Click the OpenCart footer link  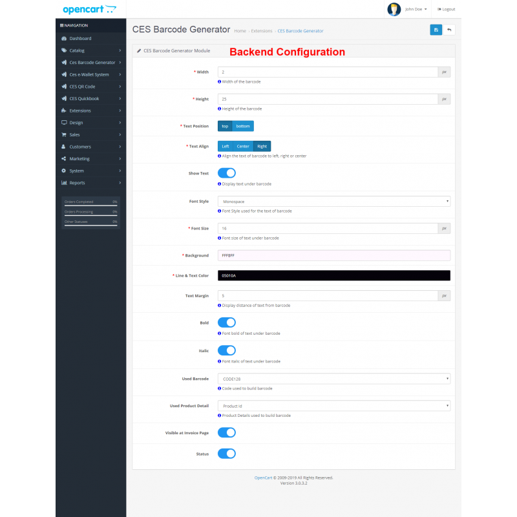263,478
